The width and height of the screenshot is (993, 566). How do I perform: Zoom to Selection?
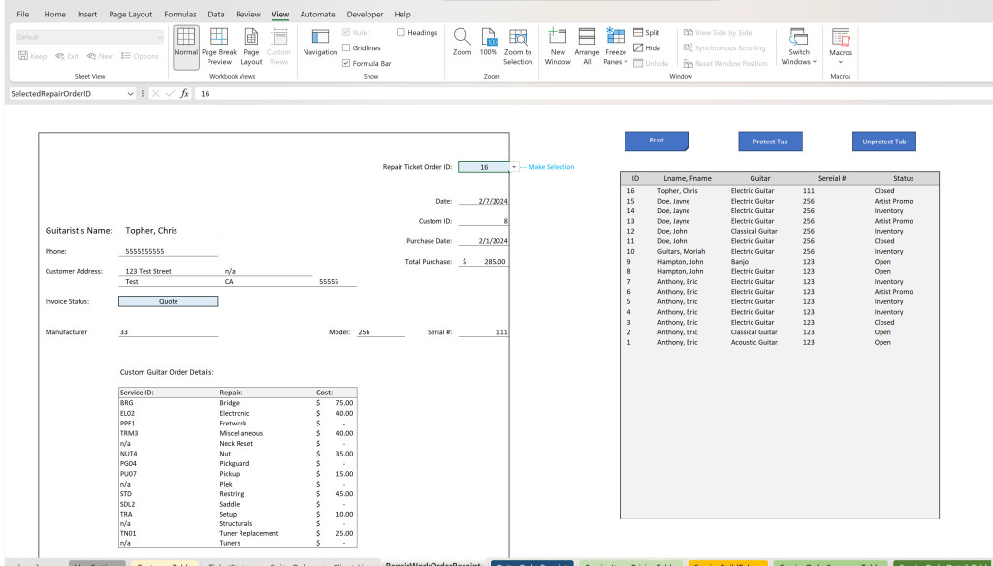(518, 47)
